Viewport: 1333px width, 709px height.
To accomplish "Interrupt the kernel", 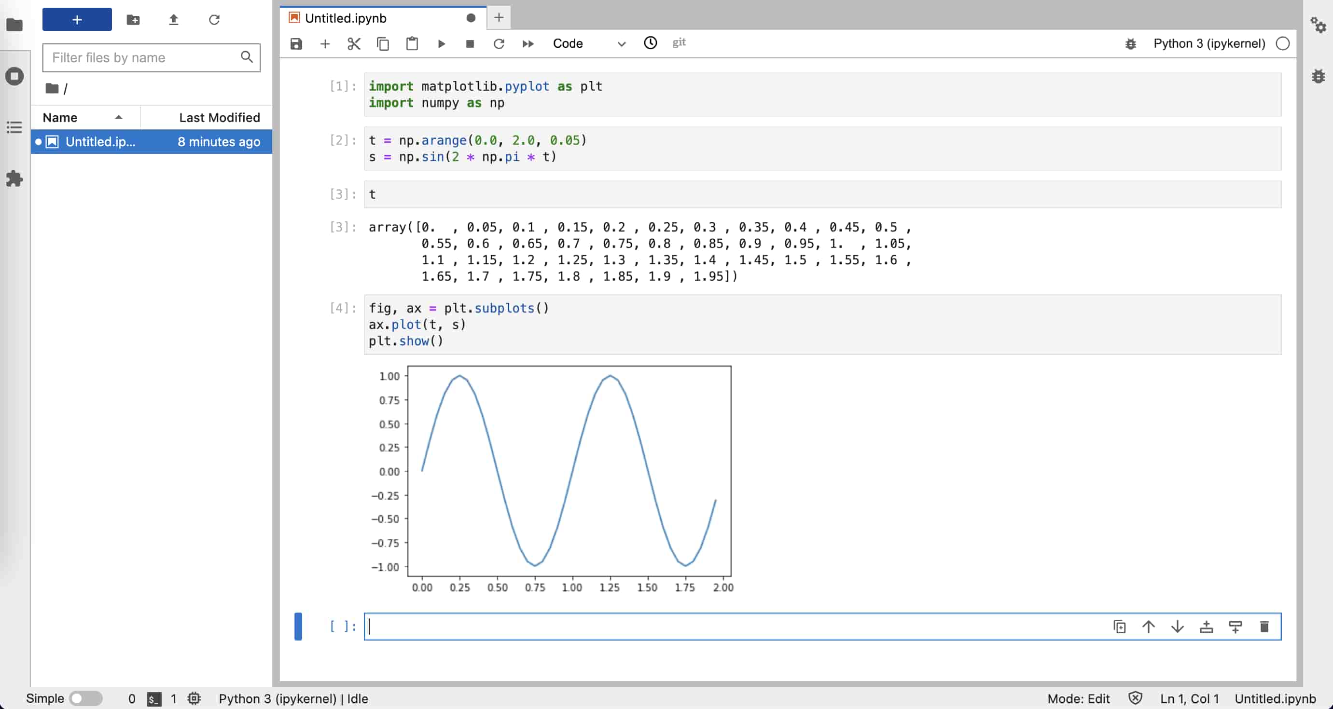I will pos(470,43).
